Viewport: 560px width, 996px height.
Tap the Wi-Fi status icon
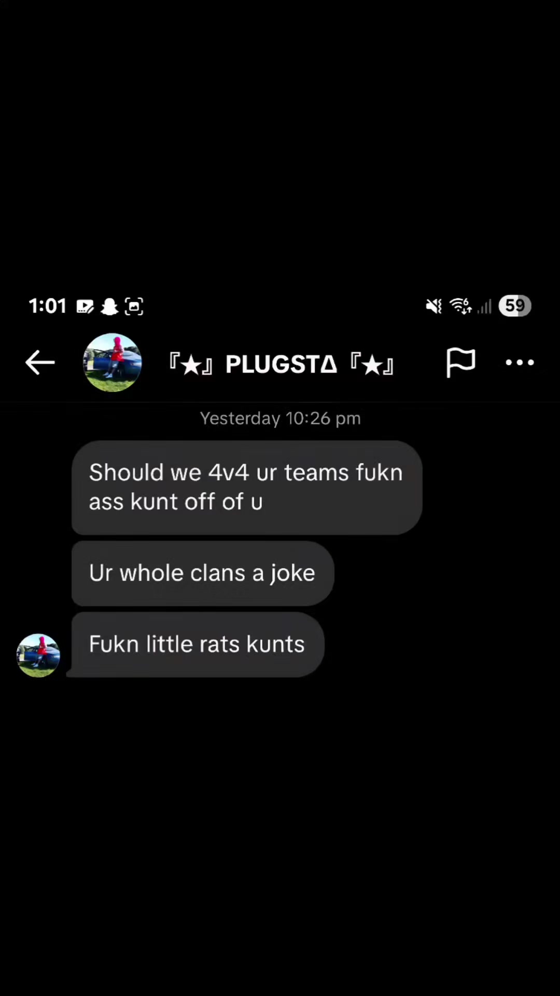pos(460,306)
